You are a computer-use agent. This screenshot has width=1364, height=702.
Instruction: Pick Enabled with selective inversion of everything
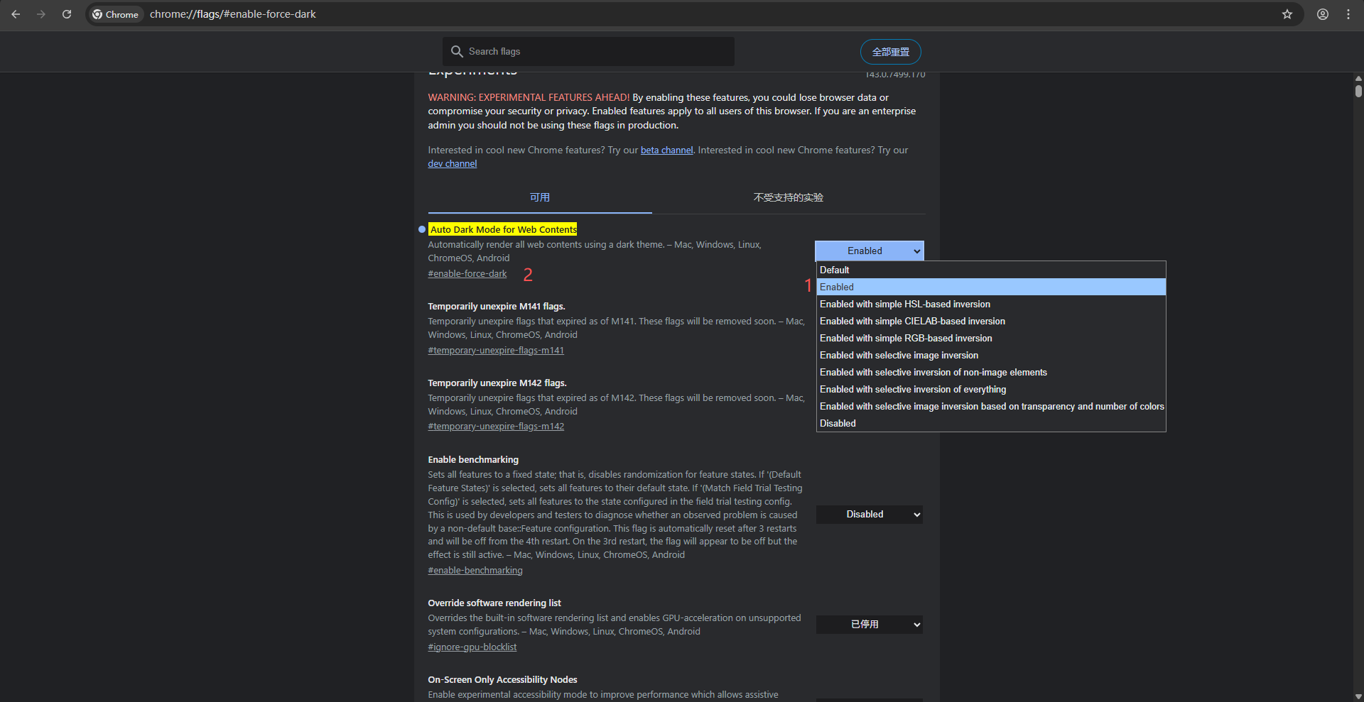pos(991,389)
